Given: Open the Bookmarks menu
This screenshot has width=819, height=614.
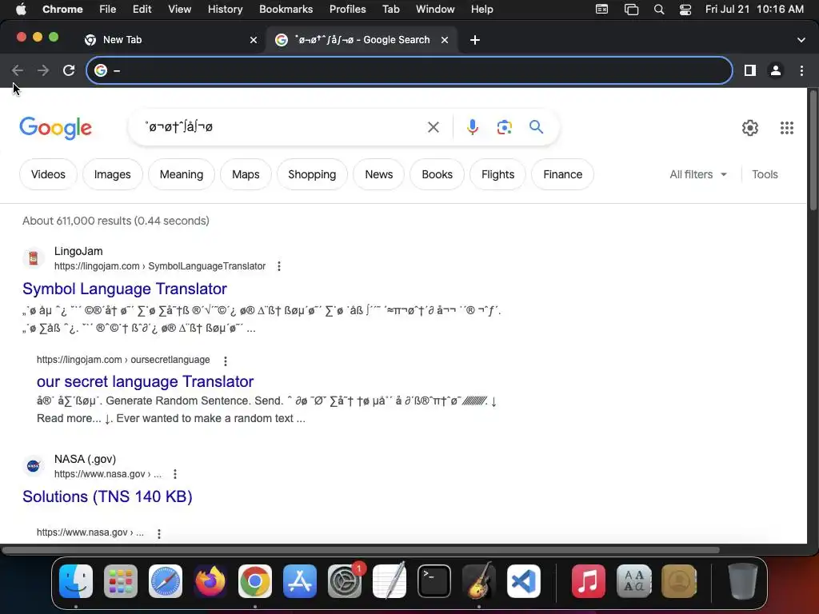Looking at the screenshot, I should pyautogui.click(x=286, y=10).
